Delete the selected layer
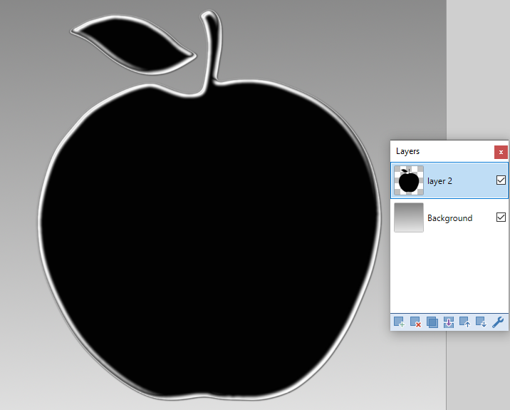This screenshot has height=410, width=510. pos(415,322)
